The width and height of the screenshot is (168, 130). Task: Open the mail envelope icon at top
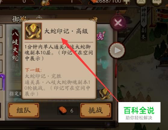point(142,2)
